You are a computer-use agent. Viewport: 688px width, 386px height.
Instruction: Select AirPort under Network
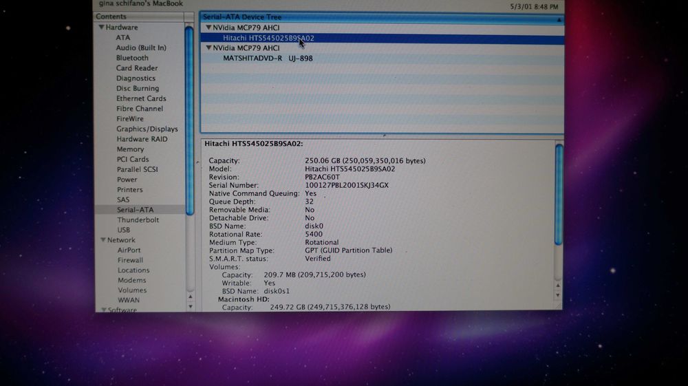tap(129, 250)
